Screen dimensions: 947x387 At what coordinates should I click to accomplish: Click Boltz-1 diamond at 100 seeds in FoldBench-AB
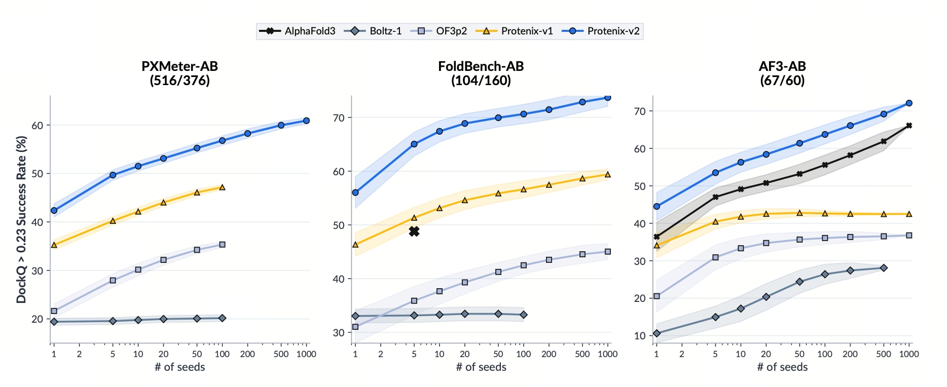pos(524,315)
